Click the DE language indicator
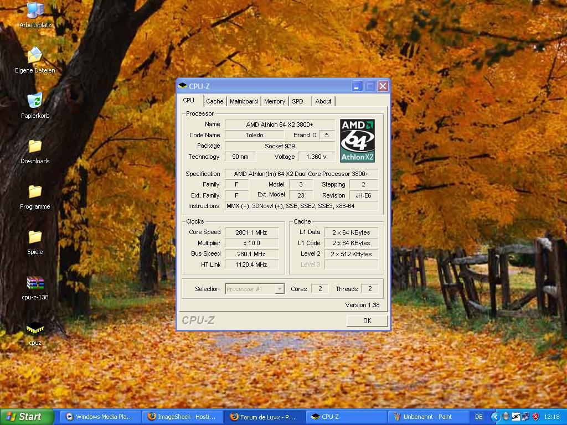 pos(479,417)
